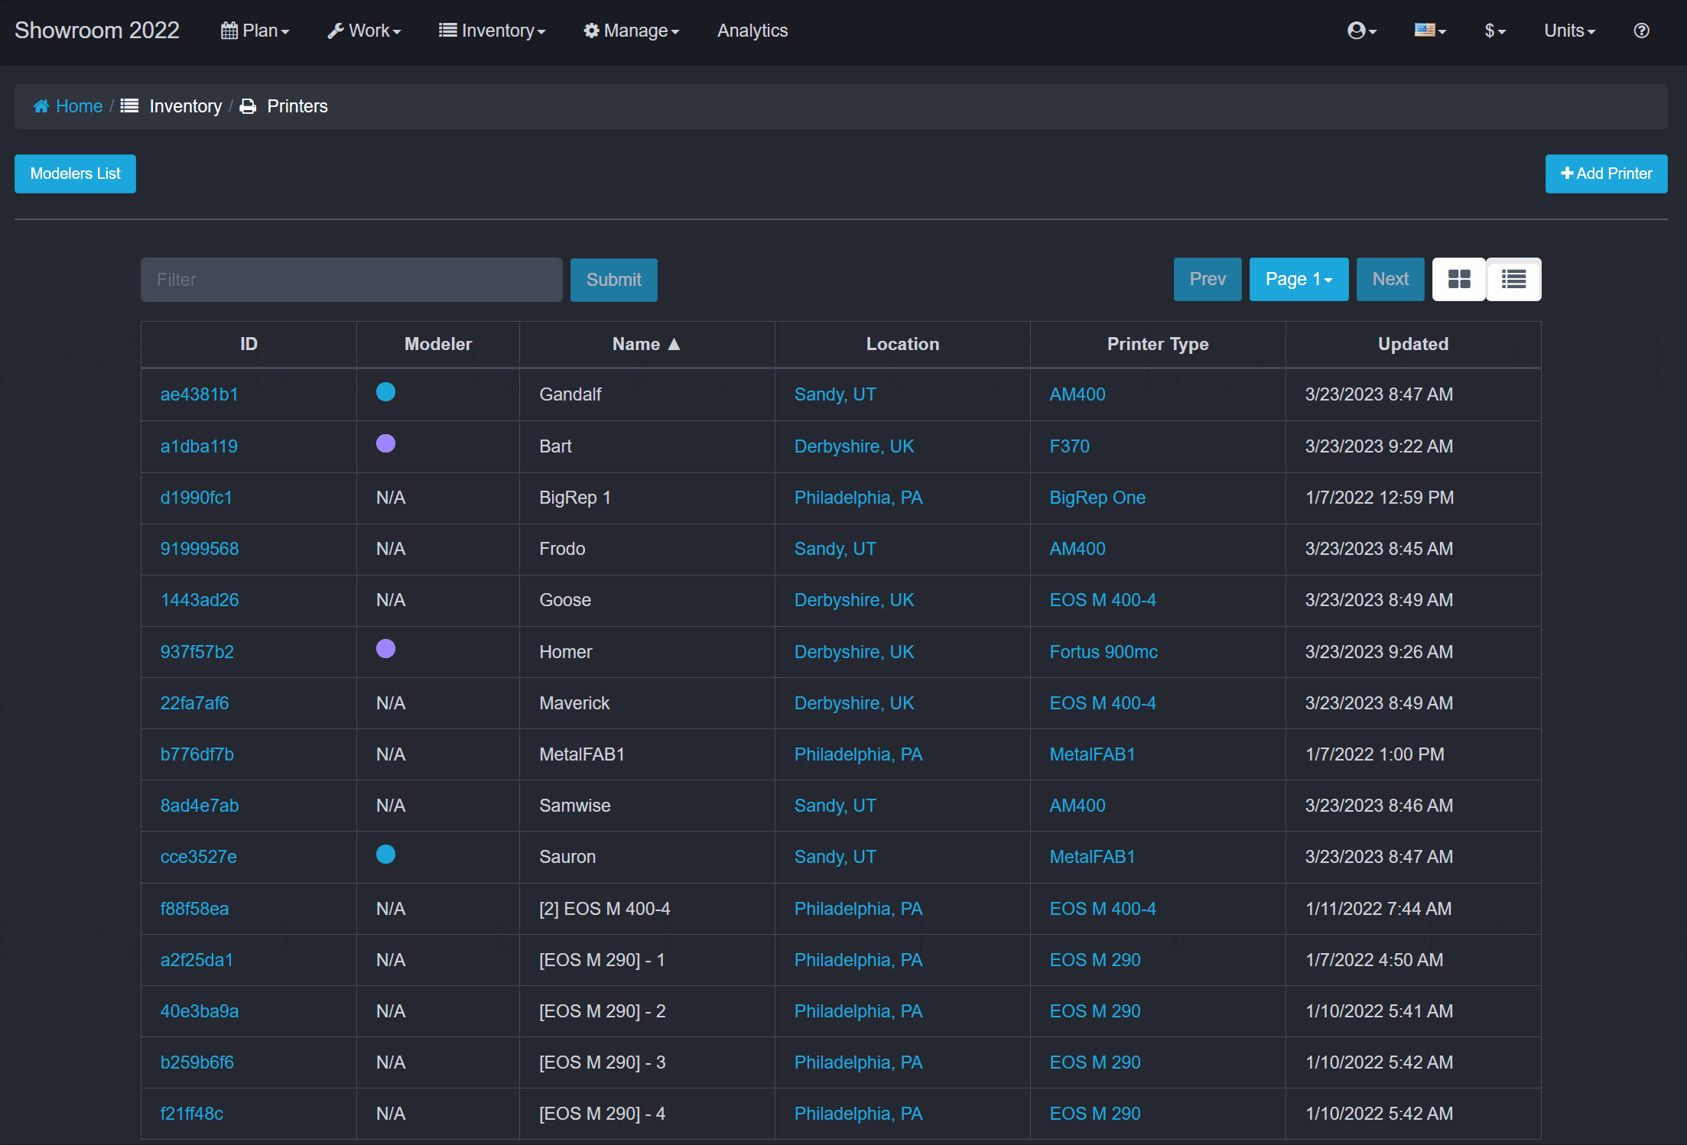Image resolution: width=1687 pixels, height=1145 pixels.
Task: Open the Units dropdown
Action: (1569, 31)
